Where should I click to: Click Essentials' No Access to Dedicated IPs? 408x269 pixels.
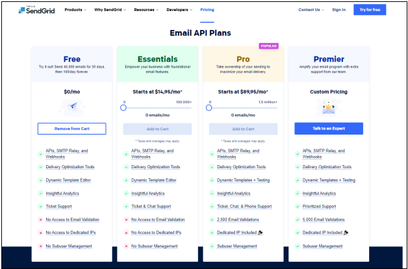pos(157,233)
